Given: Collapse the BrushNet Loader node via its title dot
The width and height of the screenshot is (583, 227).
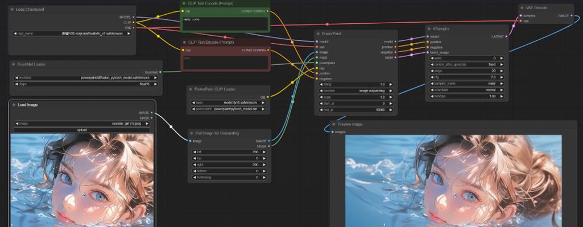Looking at the screenshot, I should (x=14, y=64).
